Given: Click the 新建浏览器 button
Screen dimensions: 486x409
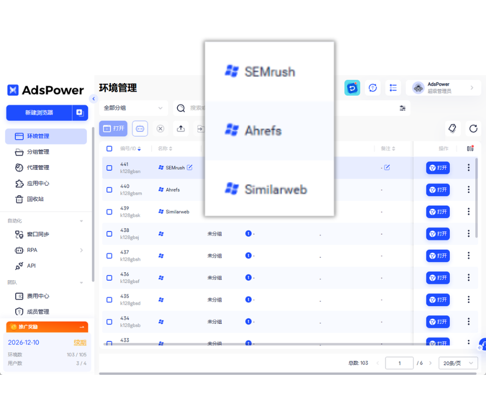Looking at the screenshot, I should click(39, 113).
